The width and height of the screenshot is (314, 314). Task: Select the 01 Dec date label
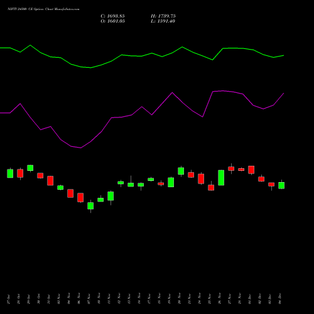pos(250,299)
